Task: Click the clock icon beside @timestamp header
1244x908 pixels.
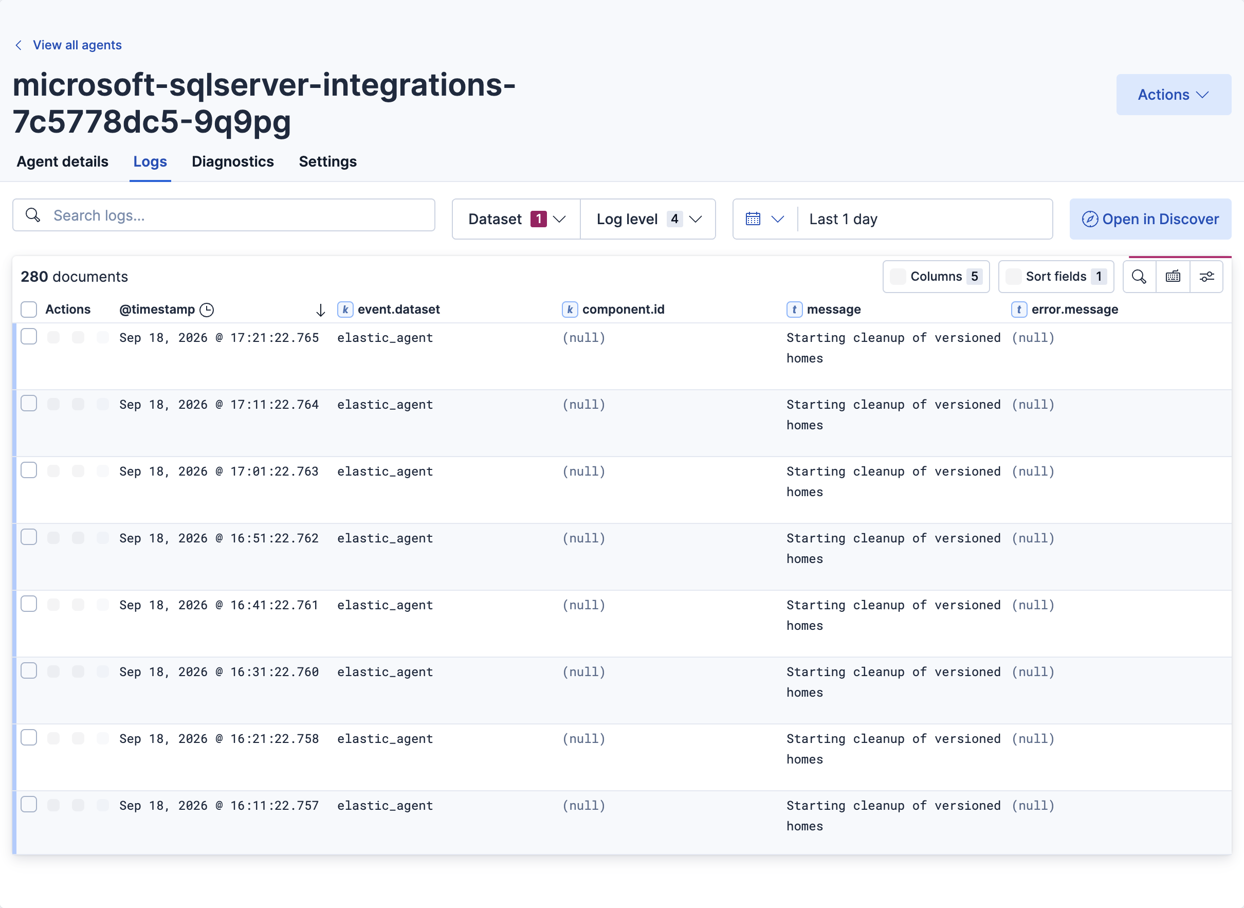Action: [x=207, y=310]
